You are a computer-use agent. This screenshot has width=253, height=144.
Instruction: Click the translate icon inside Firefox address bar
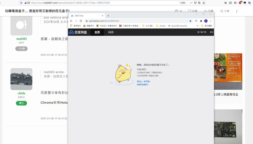click(200, 3)
